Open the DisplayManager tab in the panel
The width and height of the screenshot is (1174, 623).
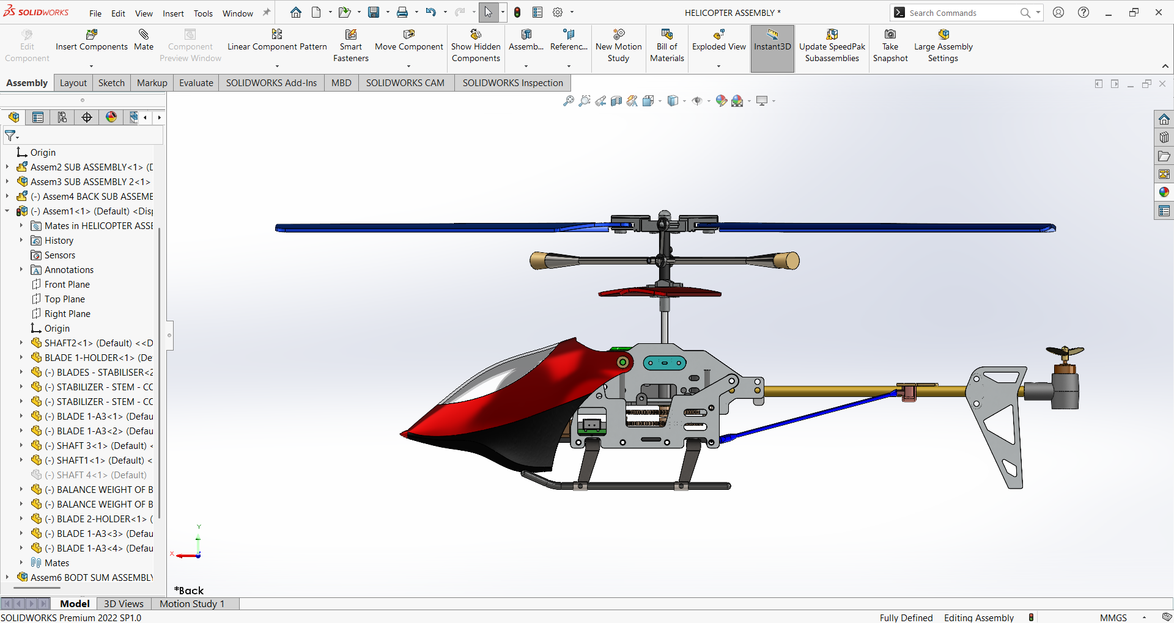tap(111, 117)
